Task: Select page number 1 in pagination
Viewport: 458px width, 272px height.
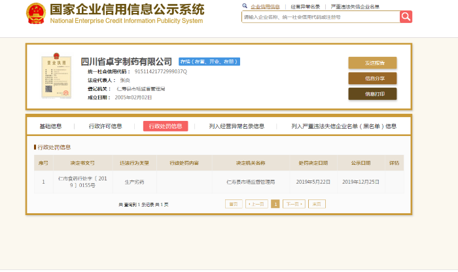Action: [275, 204]
